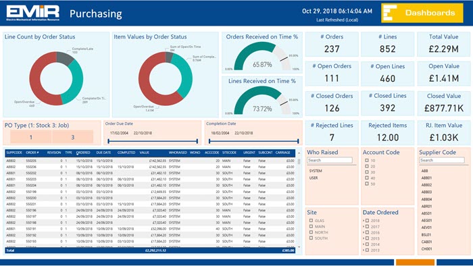Click the Supplier Code search field
The image size is (473, 266).
[x=442, y=160]
